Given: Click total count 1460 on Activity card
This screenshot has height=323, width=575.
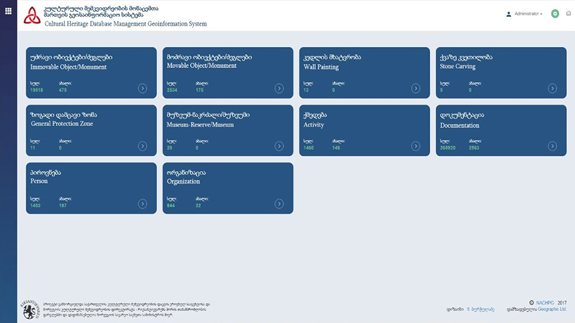Looking at the screenshot, I should (309, 148).
